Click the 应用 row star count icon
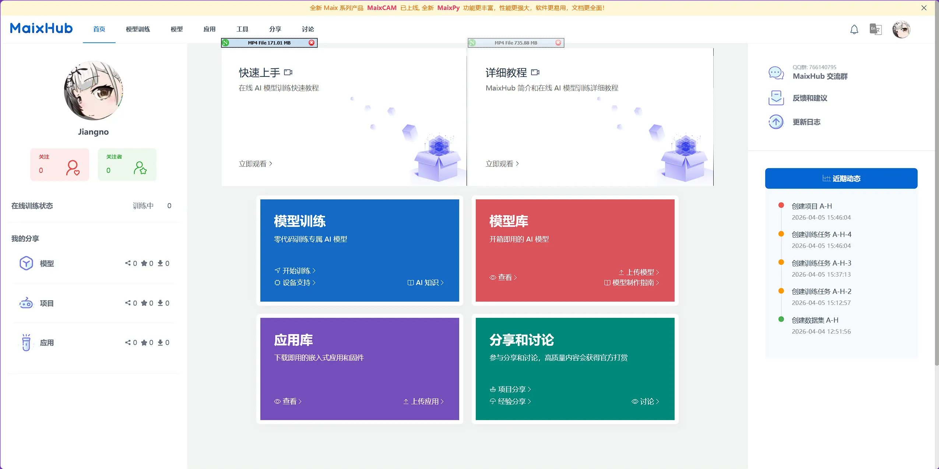The image size is (939, 469). [144, 342]
